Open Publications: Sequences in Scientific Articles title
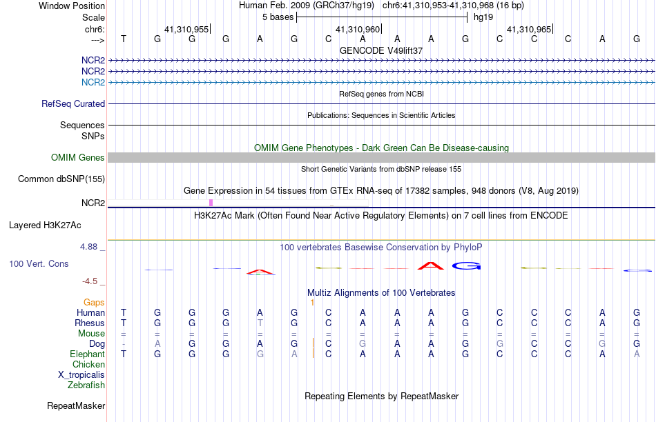This screenshot has height=422, width=656. (381, 115)
